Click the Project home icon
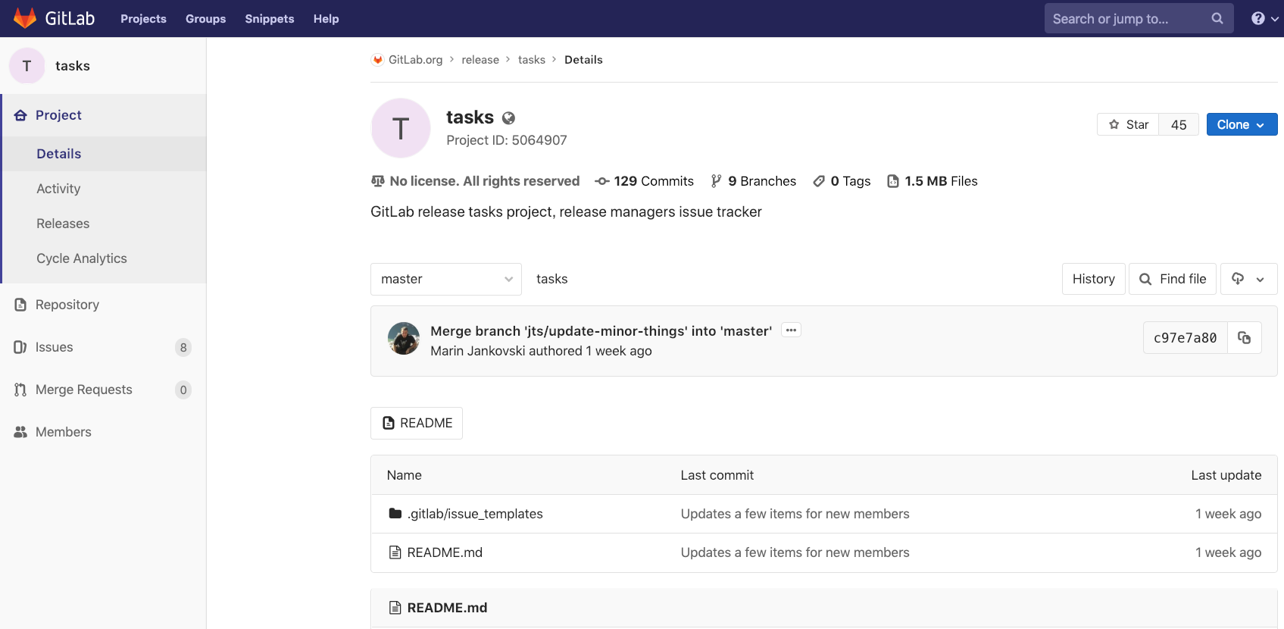Image resolution: width=1284 pixels, height=629 pixels. [20, 115]
